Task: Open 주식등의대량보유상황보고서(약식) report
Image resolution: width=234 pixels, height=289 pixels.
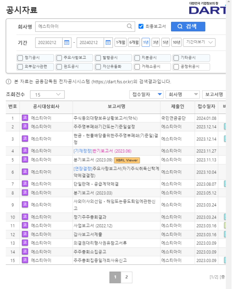Action: (105, 118)
